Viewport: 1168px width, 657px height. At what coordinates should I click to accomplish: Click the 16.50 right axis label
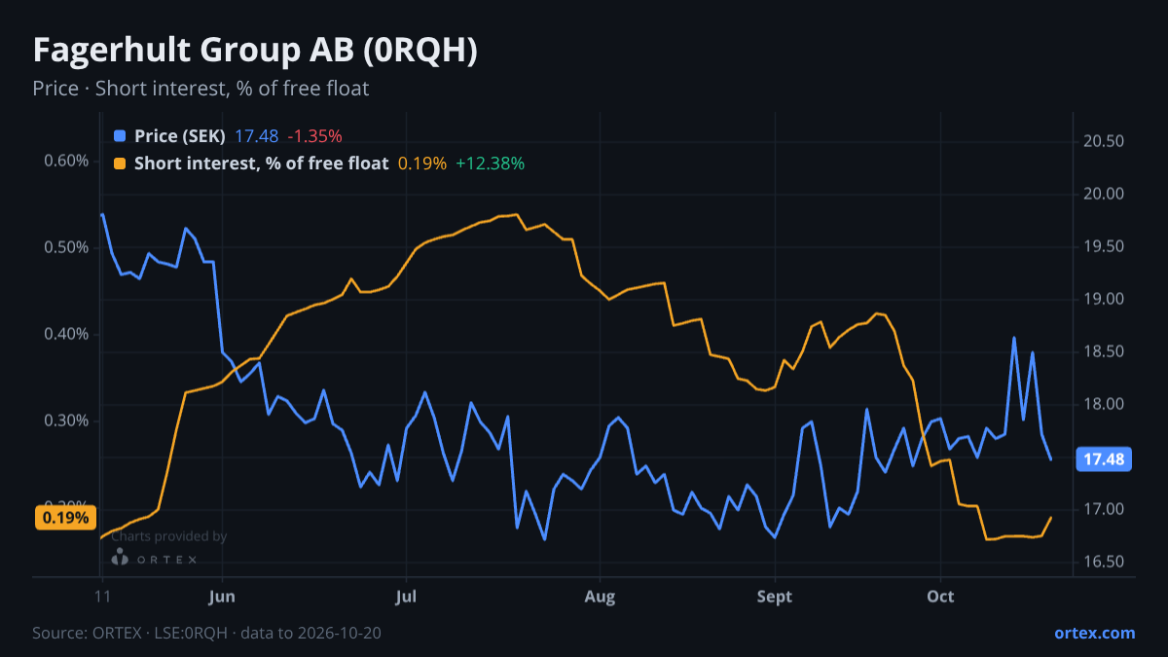point(1104,562)
